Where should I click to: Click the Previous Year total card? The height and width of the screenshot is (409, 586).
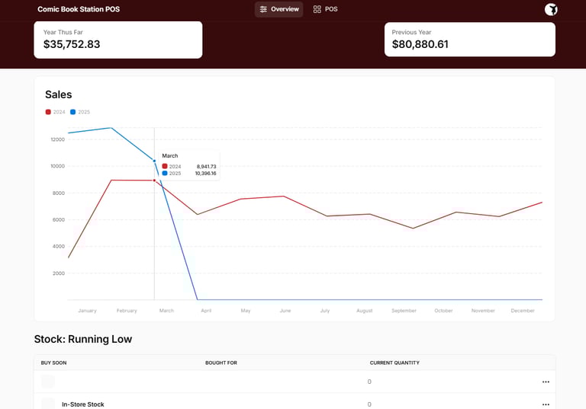point(469,40)
